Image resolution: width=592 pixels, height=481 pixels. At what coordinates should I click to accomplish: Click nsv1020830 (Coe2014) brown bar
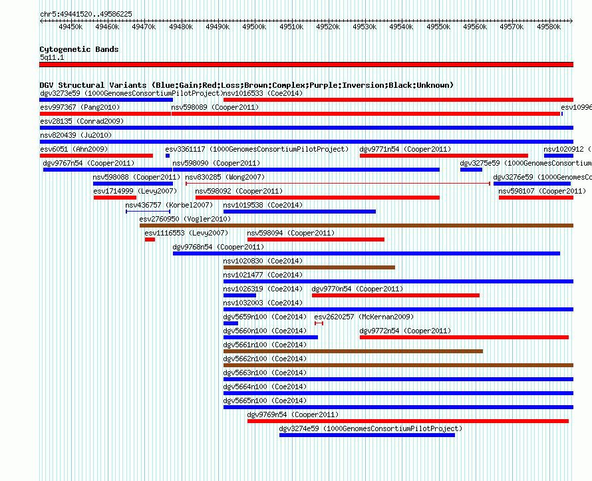point(309,267)
